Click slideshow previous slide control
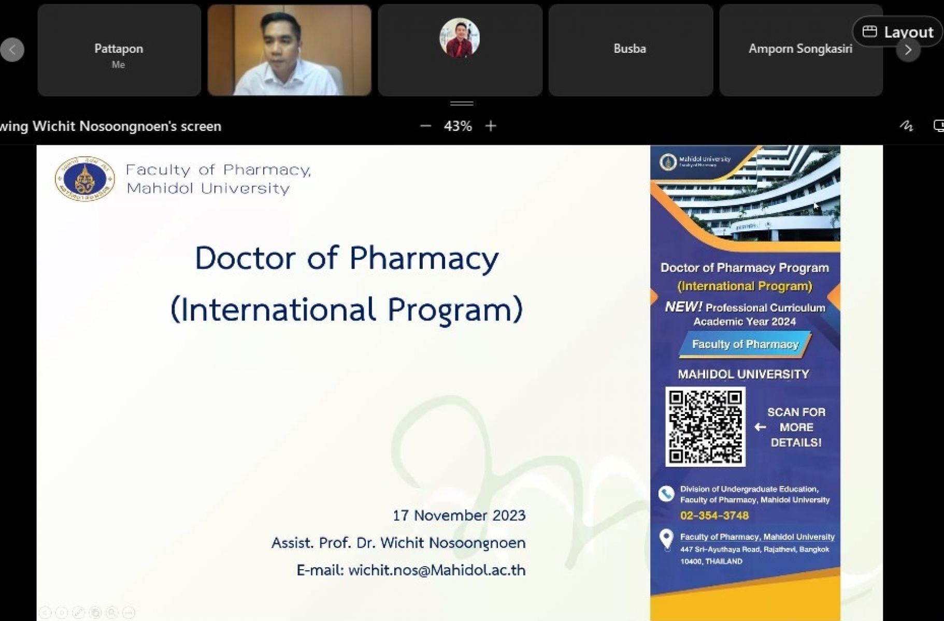 pyautogui.click(x=45, y=613)
